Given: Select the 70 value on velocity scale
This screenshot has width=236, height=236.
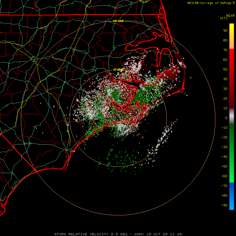Looking at the screenshot, I should (225, 50).
